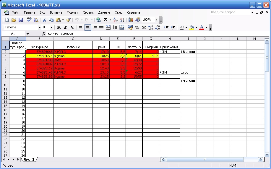Open the Данные menu
This screenshot has height=169, width=271.
(x=104, y=12)
